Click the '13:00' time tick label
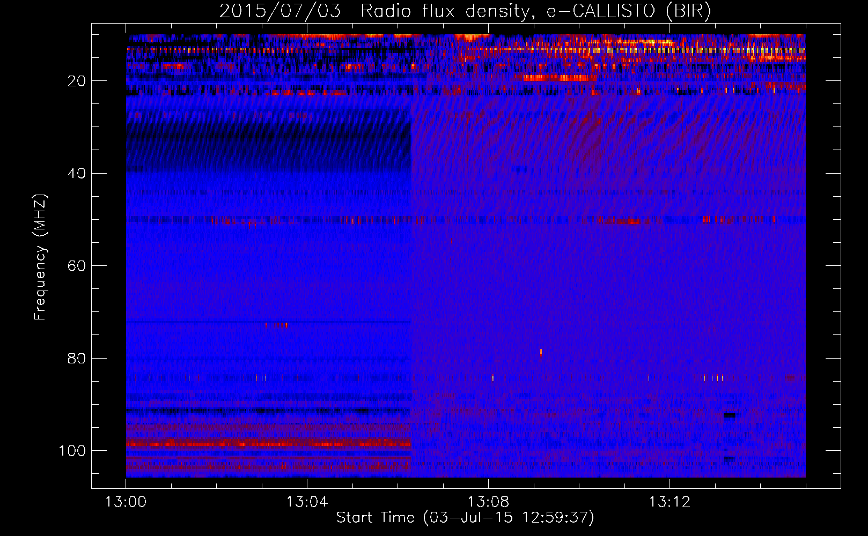Screen dimensions: 868x536 pyautogui.click(x=126, y=502)
